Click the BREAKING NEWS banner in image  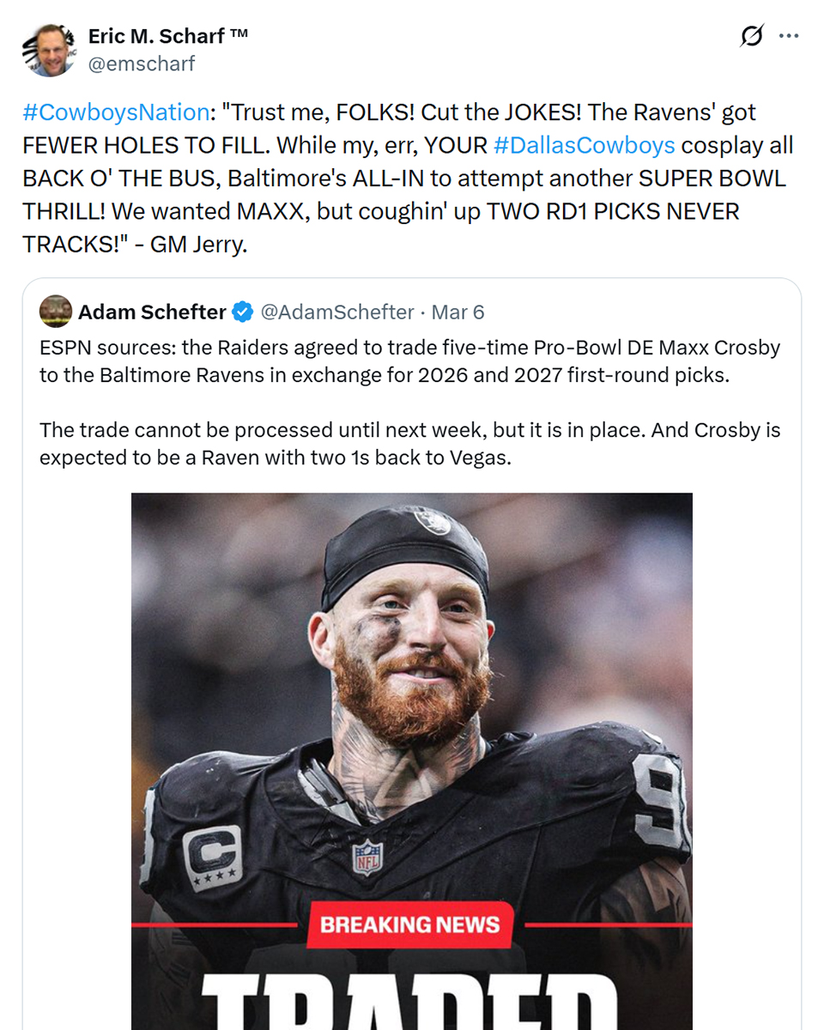point(410,925)
